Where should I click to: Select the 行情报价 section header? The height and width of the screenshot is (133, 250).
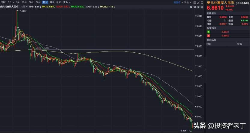tap(212, 13)
